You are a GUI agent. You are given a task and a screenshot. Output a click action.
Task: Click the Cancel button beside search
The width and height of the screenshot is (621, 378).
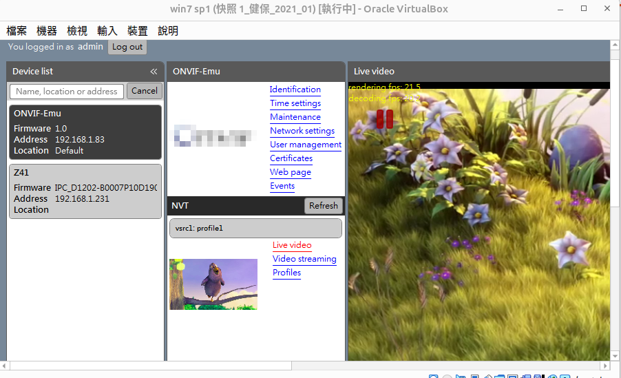point(145,91)
